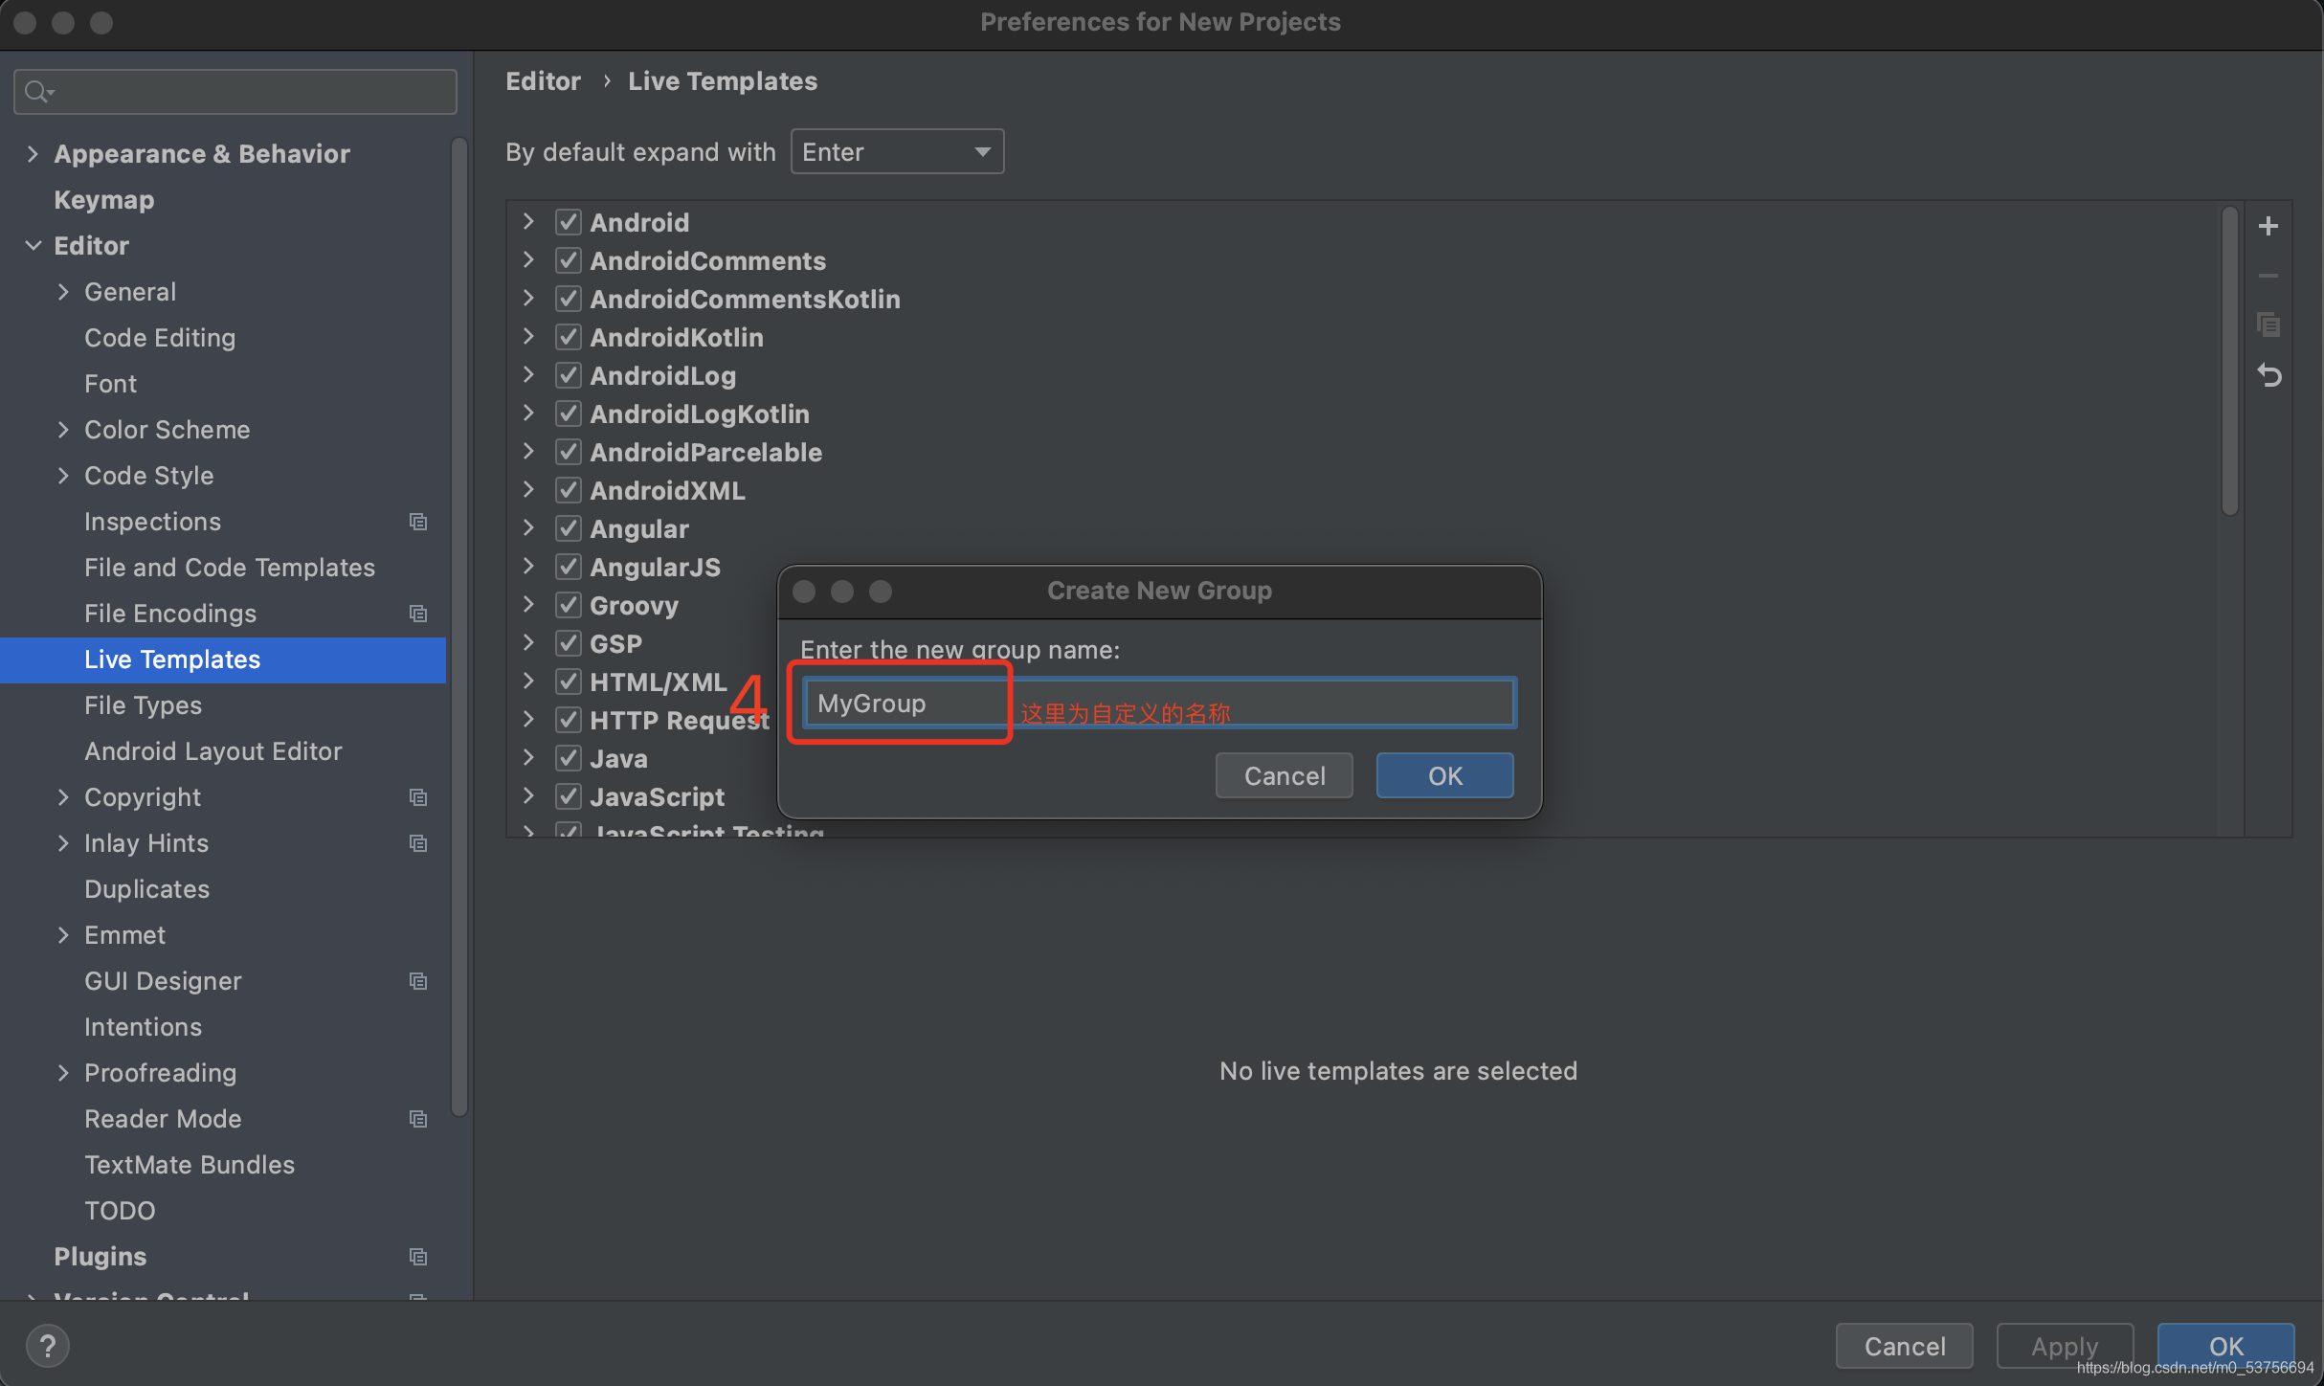The image size is (2324, 1386).
Task: Click the GUI Designer settings icon
Action: coord(419,980)
